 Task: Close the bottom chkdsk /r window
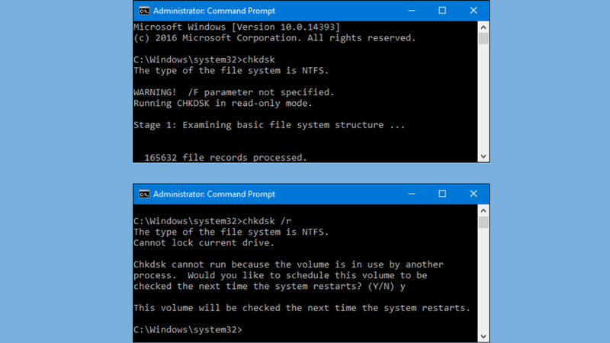[474, 194]
